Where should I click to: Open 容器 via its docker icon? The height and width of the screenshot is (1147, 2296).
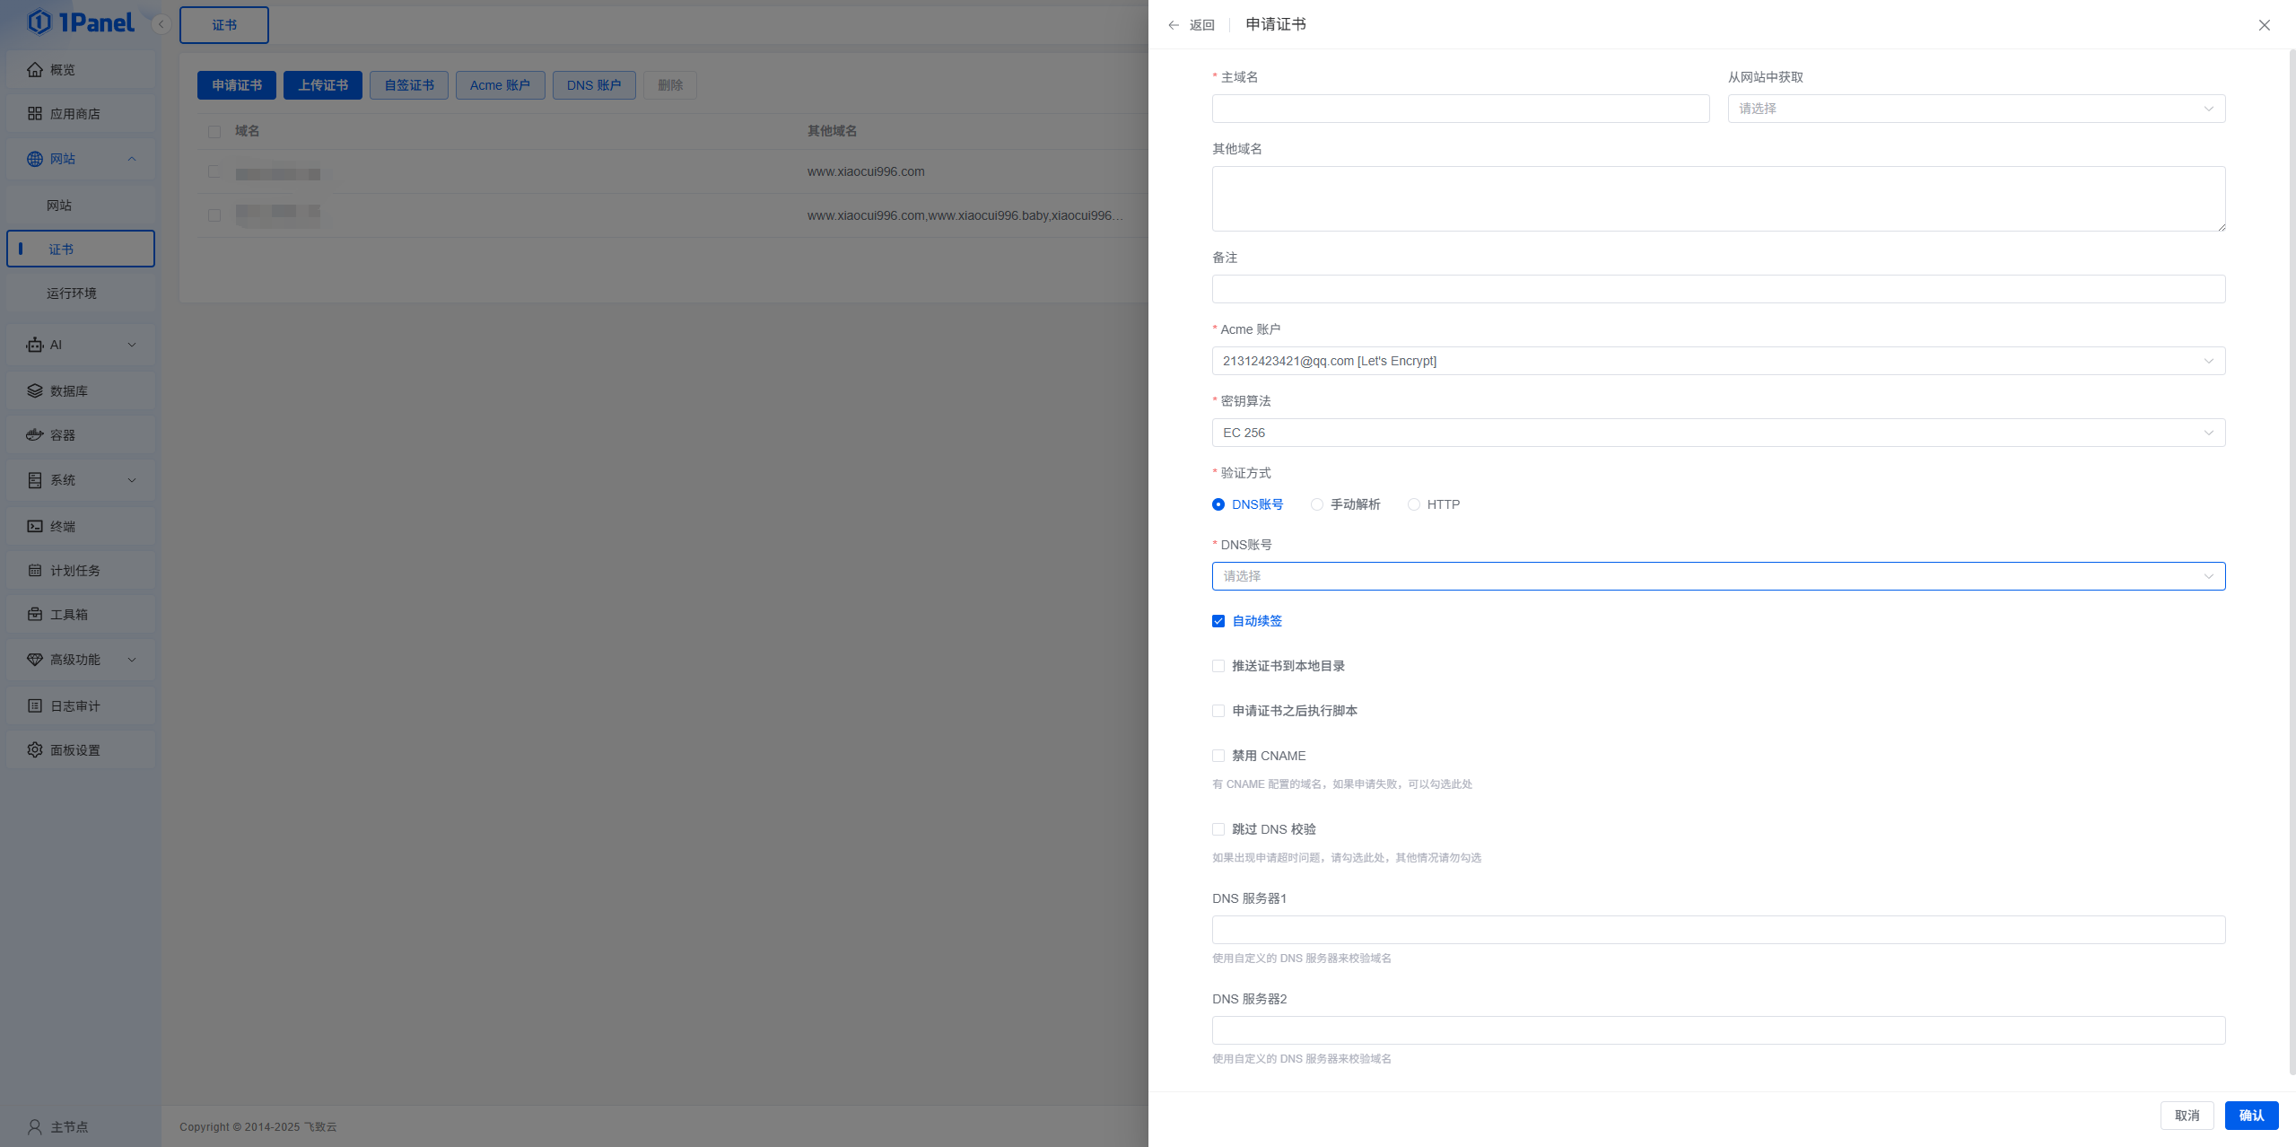[35, 435]
